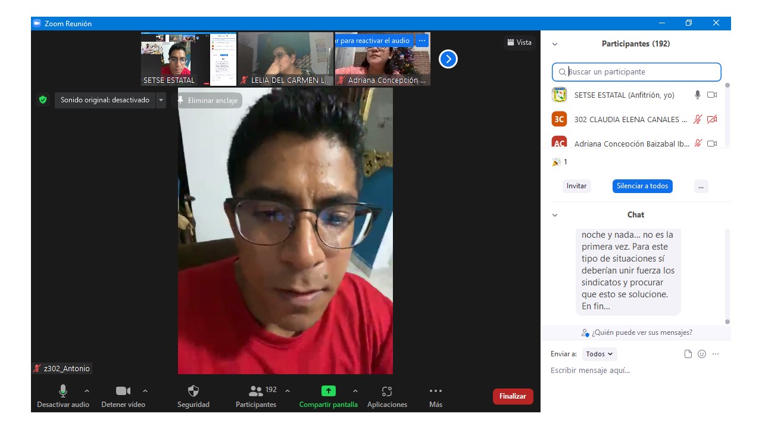The height and width of the screenshot is (429, 762).
Task: Open the chat more options ellipsis
Action: click(x=716, y=354)
